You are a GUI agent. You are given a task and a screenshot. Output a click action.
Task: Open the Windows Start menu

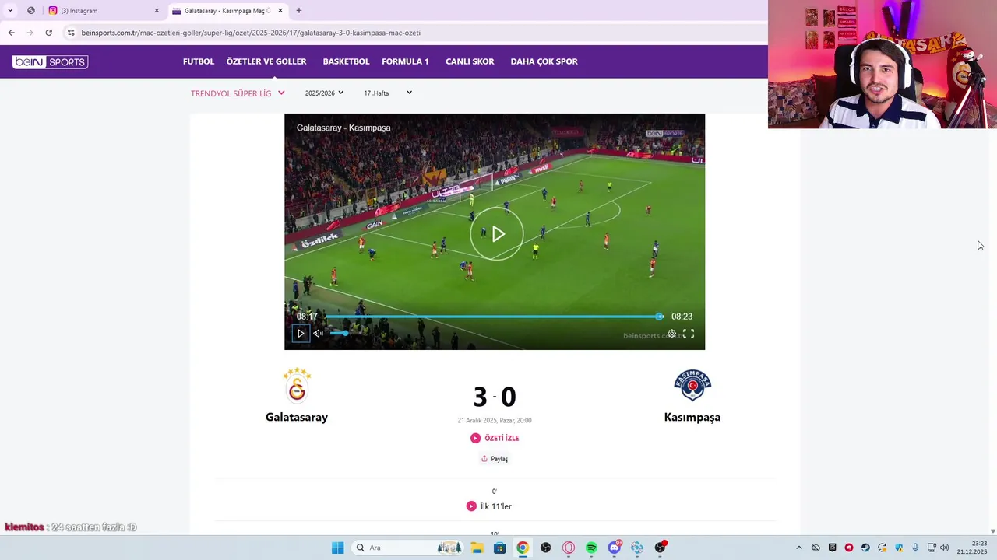pyautogui.click(x=337, y=548)
